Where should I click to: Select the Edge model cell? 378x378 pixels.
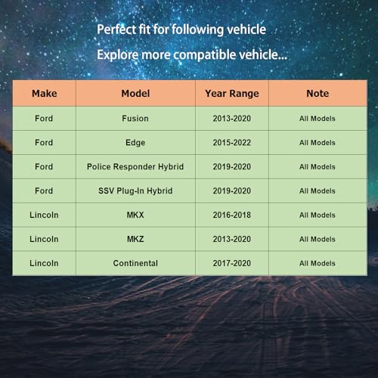coord(135,143)
